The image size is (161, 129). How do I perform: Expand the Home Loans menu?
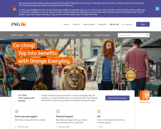(69, 35)
